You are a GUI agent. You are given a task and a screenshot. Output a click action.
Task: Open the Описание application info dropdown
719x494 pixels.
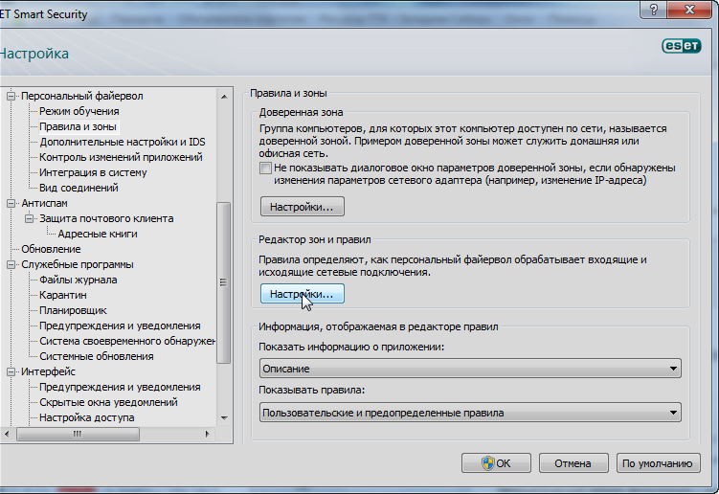[470, 369]
